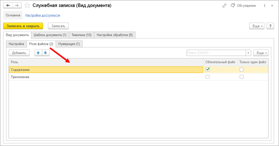Select the Содержание role row
279x146 pixels.
coord(106,69)
